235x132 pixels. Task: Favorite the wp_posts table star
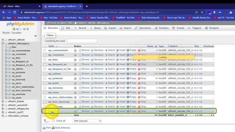[x=75, y=83]
